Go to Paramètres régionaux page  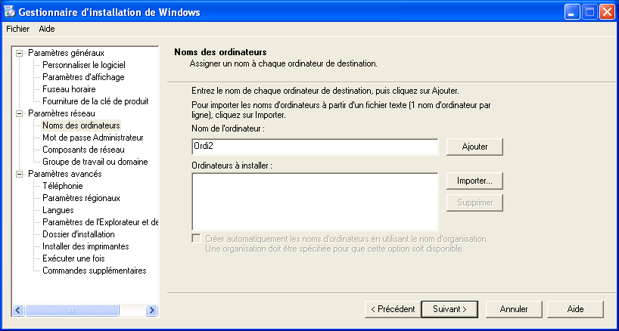coord(81,198)
